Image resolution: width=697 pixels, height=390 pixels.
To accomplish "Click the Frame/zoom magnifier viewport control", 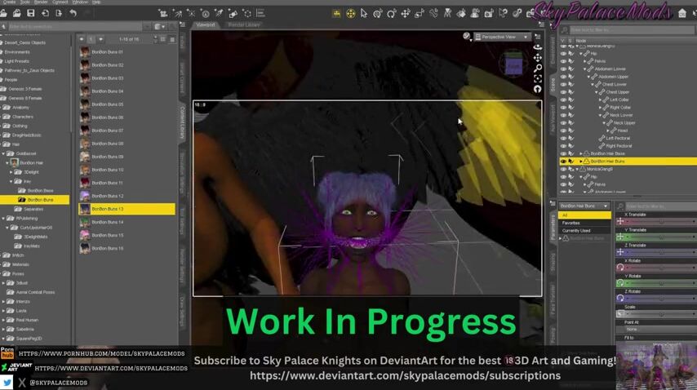I will [x=538, y=68].
